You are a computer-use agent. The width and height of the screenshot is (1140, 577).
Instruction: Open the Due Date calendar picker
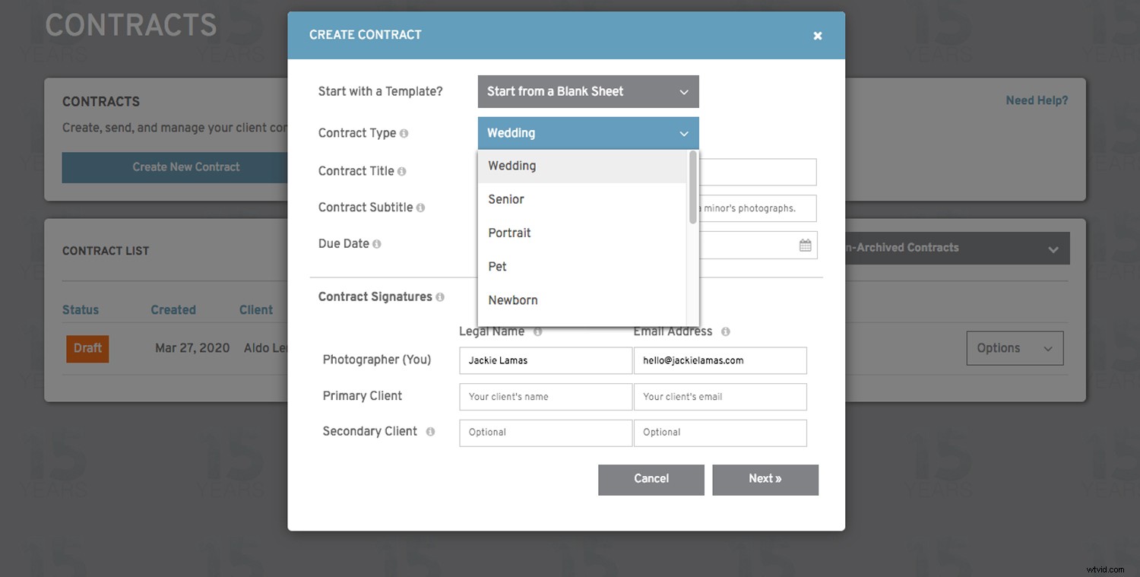805,245
